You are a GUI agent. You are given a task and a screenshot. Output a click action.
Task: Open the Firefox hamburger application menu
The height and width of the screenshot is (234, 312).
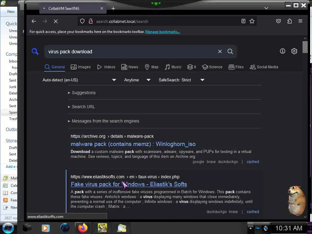pos(300,21)
